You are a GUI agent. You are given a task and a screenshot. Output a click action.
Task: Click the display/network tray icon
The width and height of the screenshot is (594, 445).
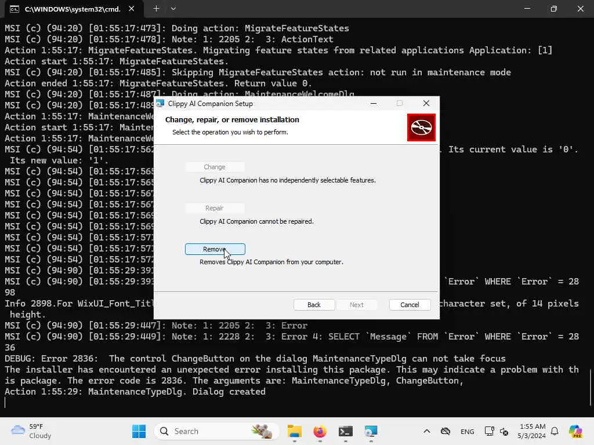(489, 431)
